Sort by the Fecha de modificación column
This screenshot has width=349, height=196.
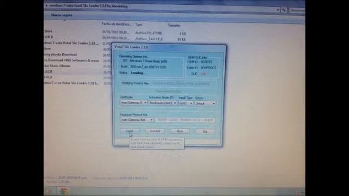[116, 24]
